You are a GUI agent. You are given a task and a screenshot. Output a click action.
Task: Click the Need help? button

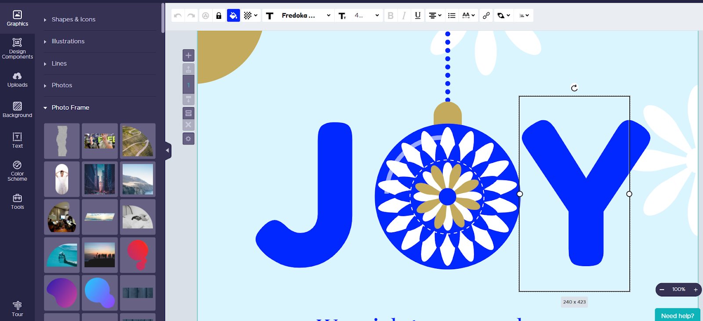(678, 315)
